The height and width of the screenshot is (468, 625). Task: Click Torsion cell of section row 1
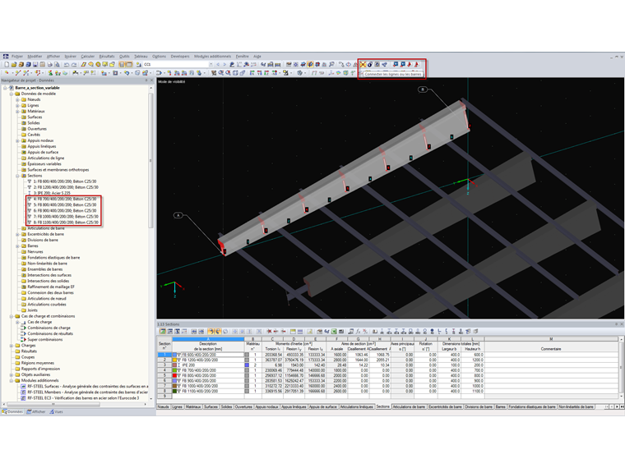tap(272, 354)
